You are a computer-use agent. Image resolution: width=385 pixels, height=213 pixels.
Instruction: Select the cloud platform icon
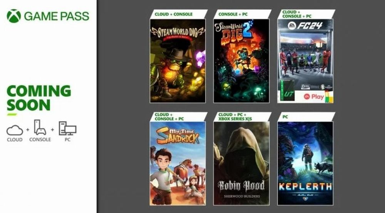[15, 130]
